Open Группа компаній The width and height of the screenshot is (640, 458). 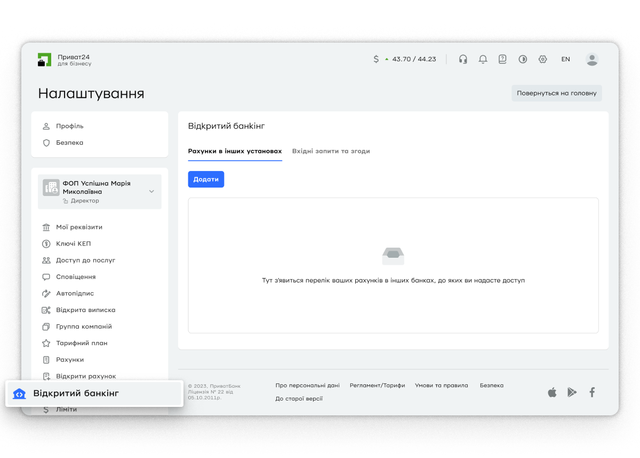(x=84, y=326)
